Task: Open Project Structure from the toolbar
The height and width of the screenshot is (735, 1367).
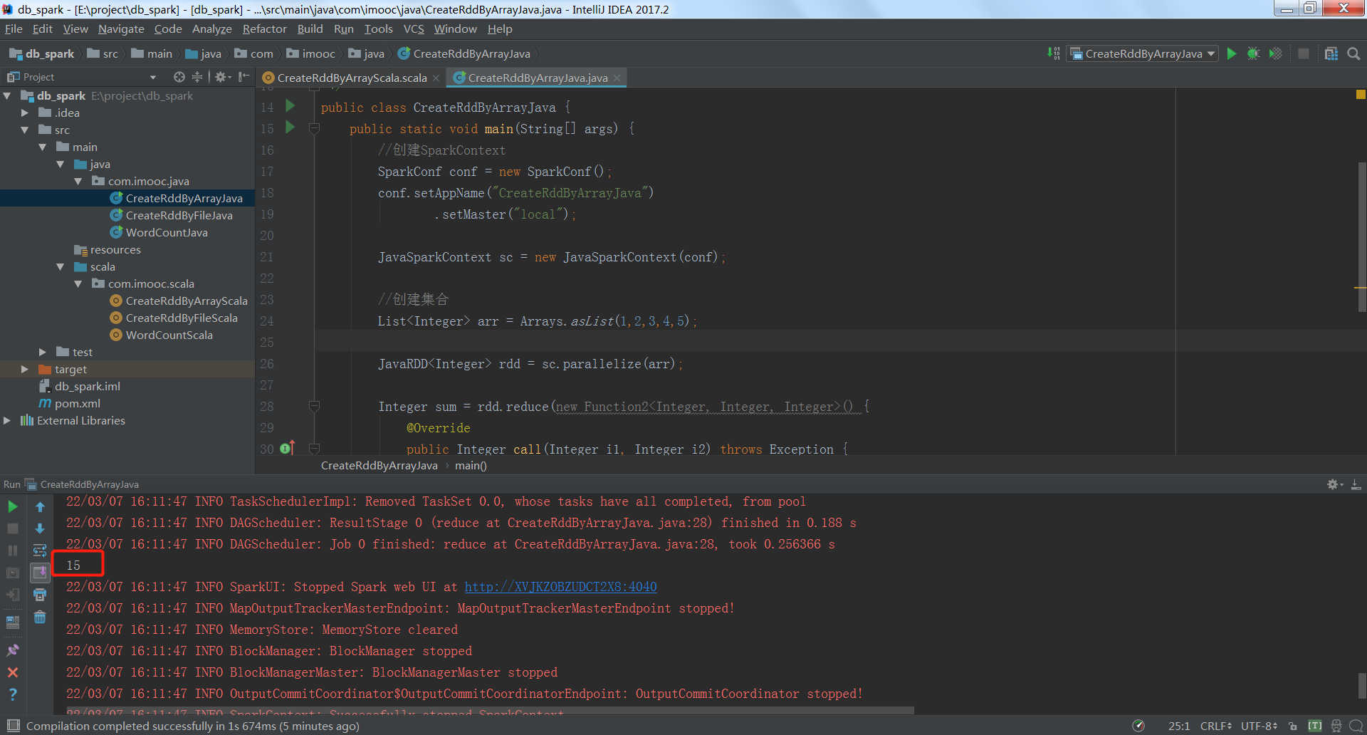Action: pyautogui.click(x=1331, y=53)
